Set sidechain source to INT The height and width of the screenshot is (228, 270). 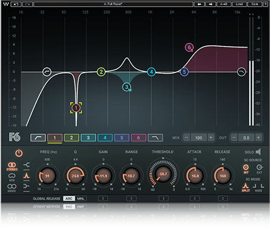(246, 169)
